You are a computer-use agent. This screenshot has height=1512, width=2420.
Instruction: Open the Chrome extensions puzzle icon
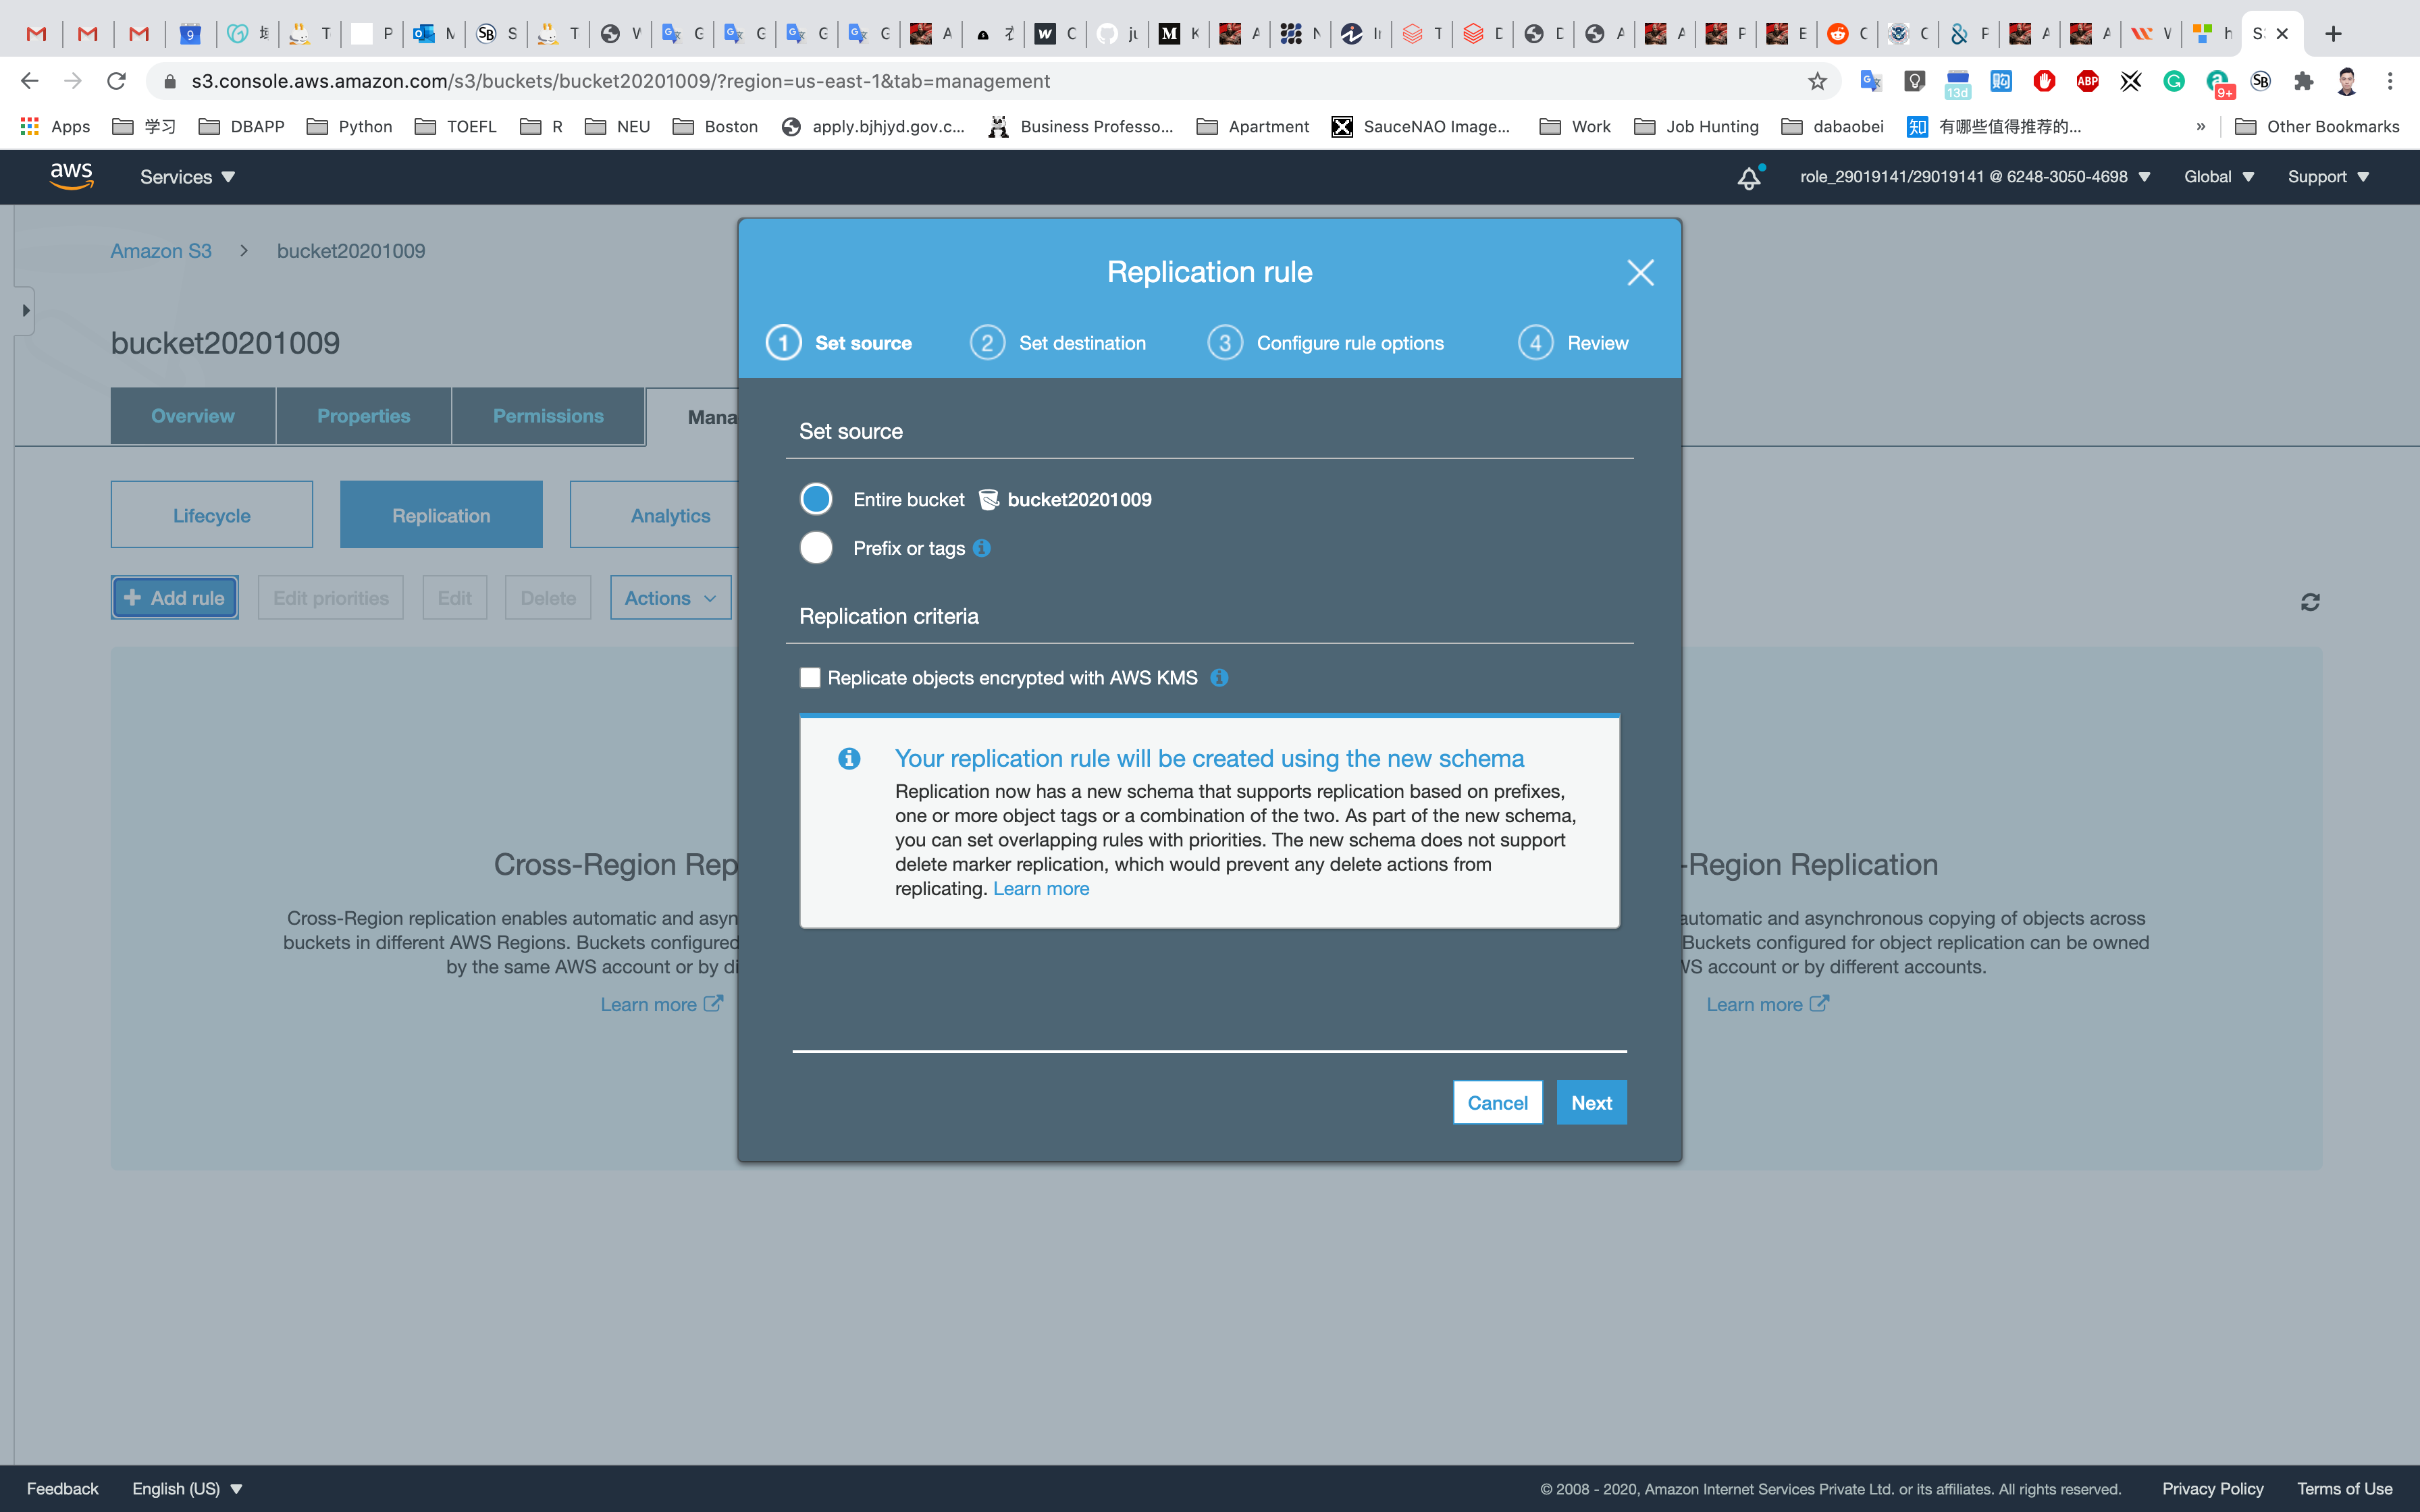tap(2303, 81)
